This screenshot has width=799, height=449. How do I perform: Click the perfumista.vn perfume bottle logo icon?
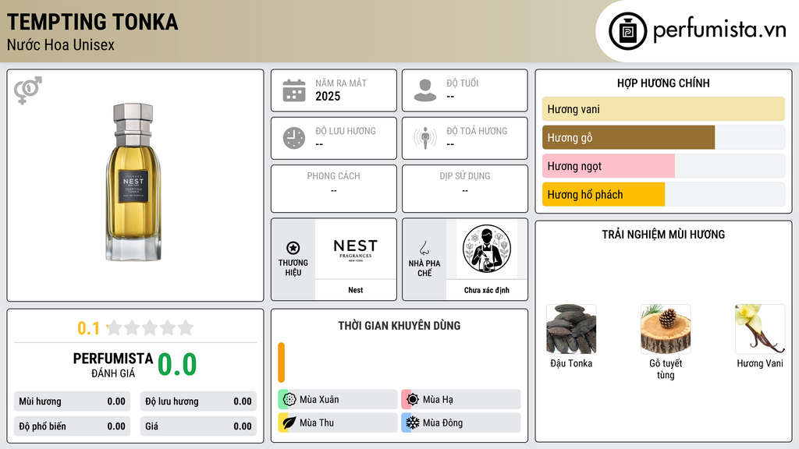click(x=627, y=31)
